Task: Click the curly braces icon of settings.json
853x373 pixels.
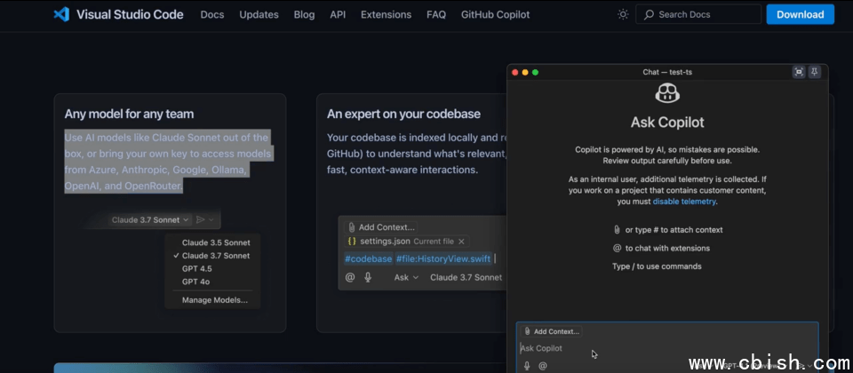Action: (352, 241)
